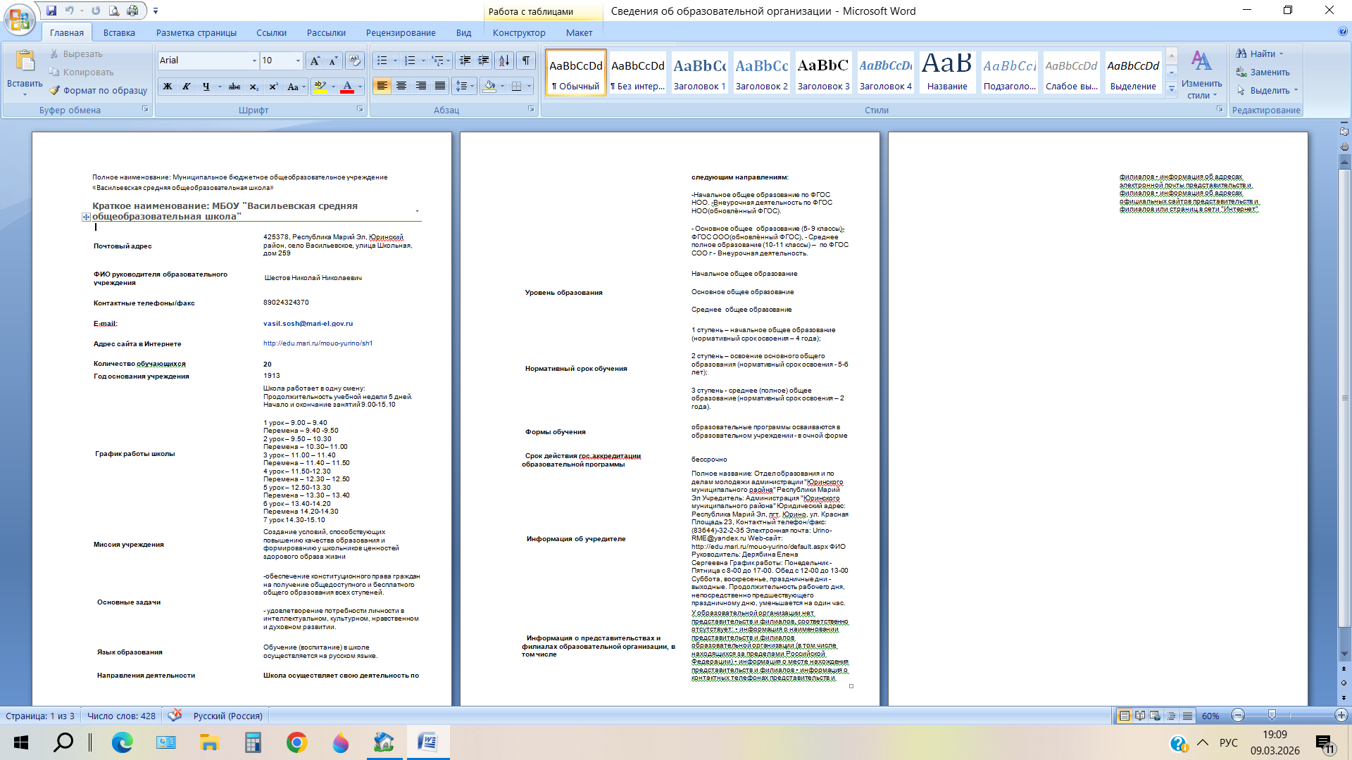The width and height of the screenshot is (1352, 760).
Task: Open the Arial font name dropdown
Action: coord(254,61)
